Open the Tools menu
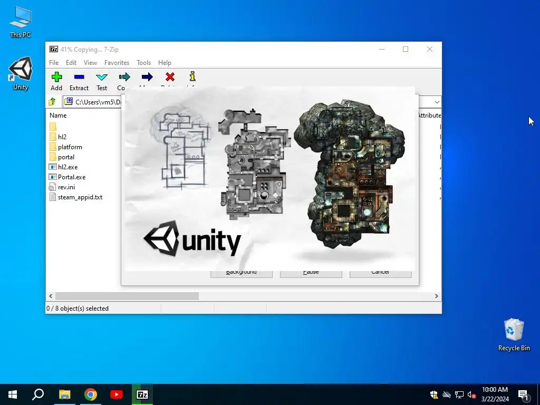The image size is (540, 405). (143, 63)
